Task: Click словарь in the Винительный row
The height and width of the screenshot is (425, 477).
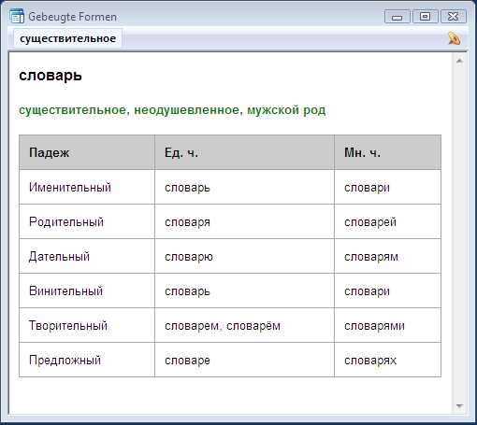Action: point(187,291)
